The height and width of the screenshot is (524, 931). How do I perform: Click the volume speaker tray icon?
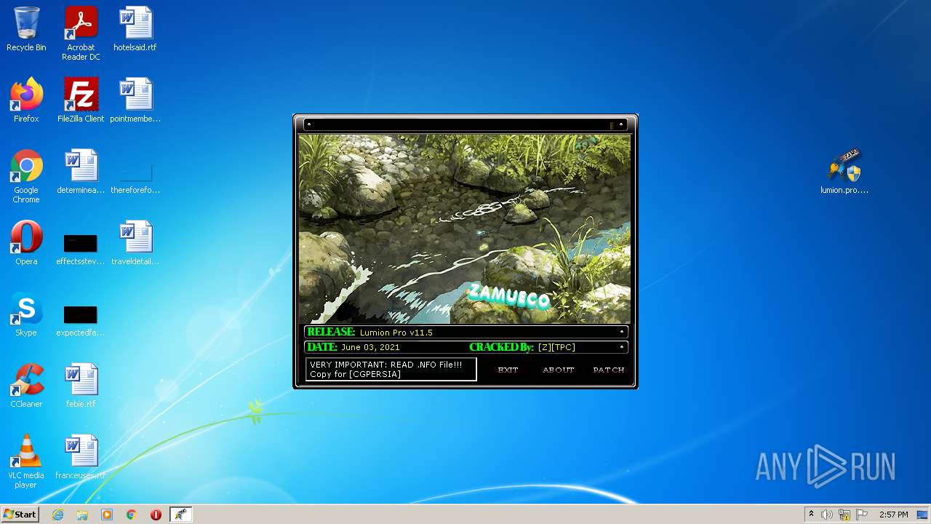[827, 515]
